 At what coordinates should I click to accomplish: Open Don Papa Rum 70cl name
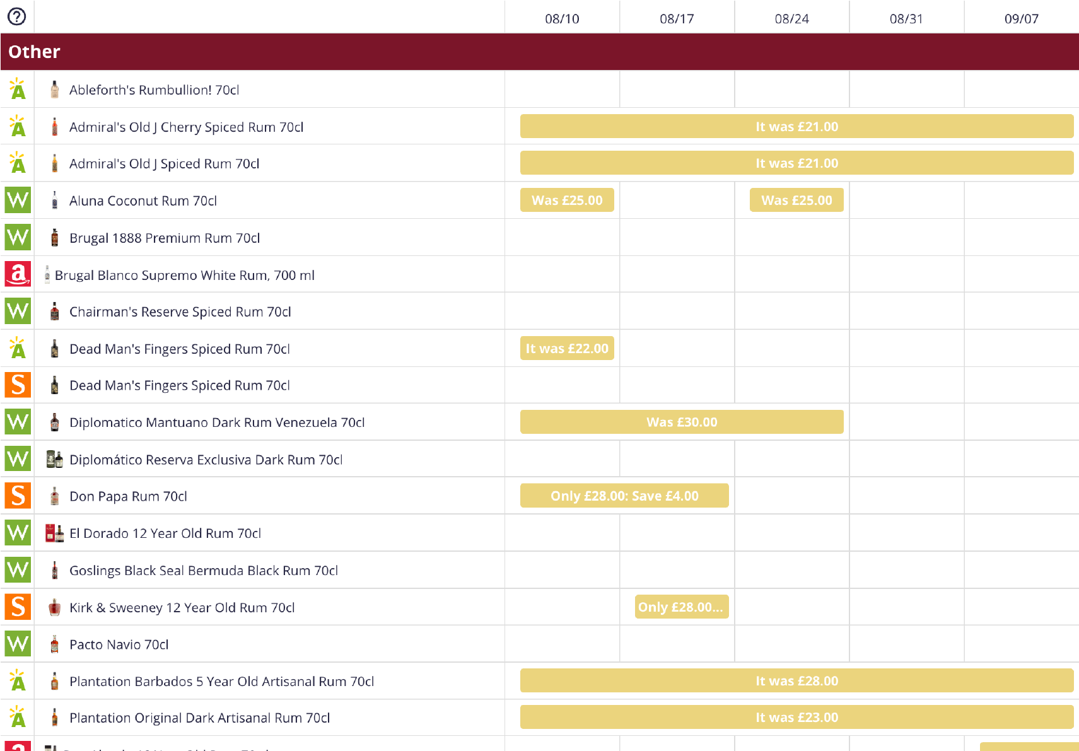(128, 497)
